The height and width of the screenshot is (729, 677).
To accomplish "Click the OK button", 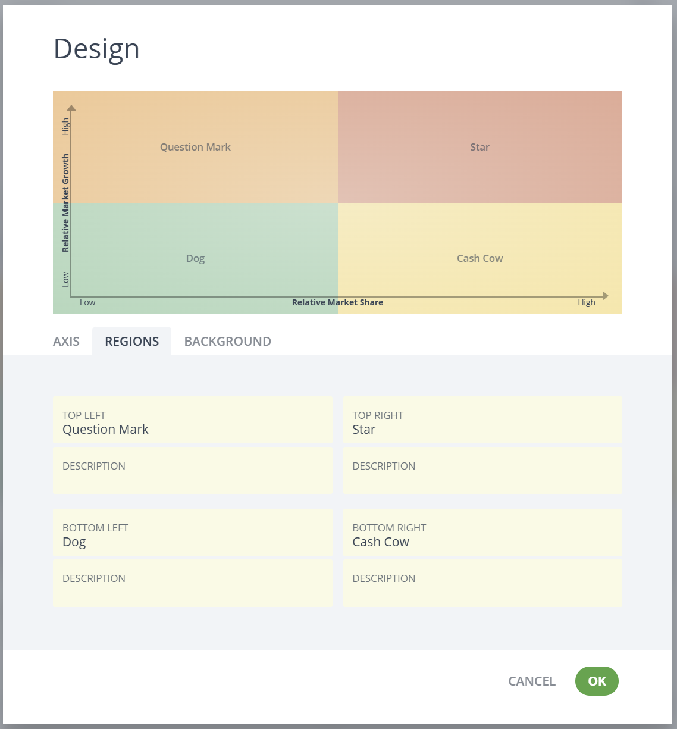I will (597, 681).
